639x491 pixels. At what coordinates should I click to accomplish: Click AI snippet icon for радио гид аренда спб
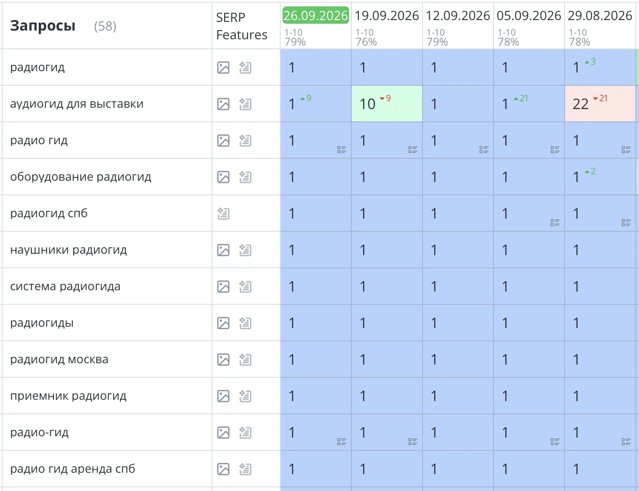click(x=245, y=469)
